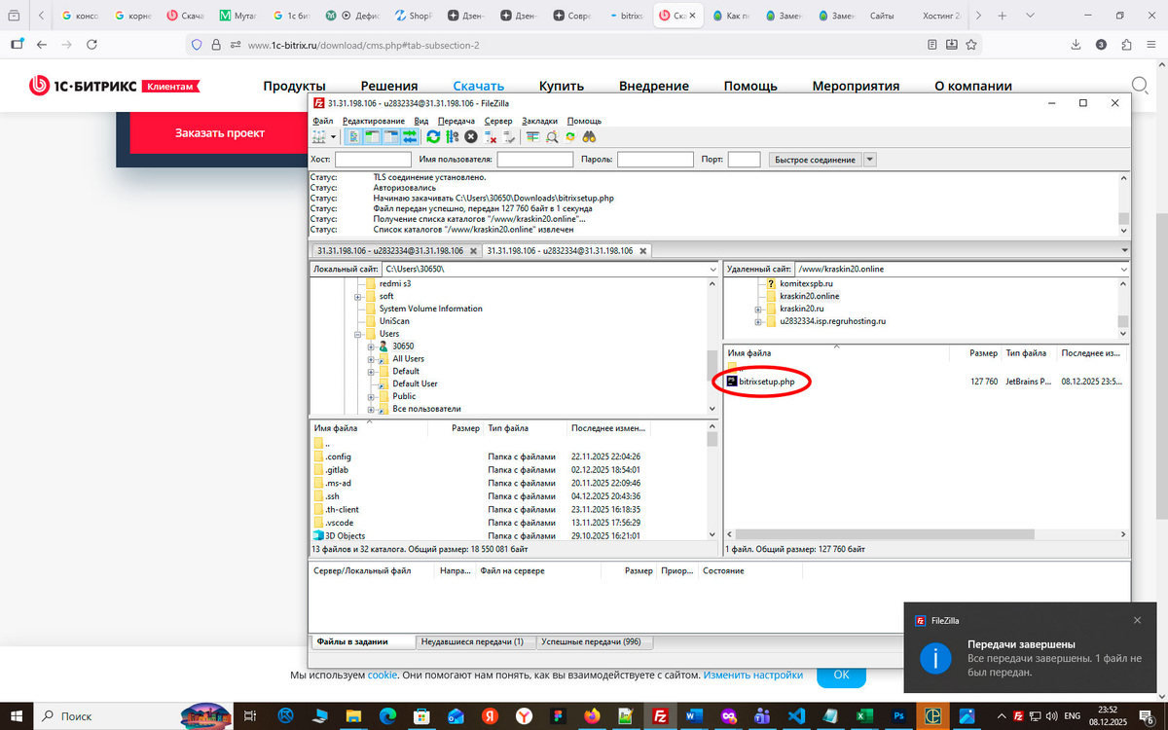Screen dimensions: 1168x730
Task: Open the filename filters dialog
Action: click(551, 136)
